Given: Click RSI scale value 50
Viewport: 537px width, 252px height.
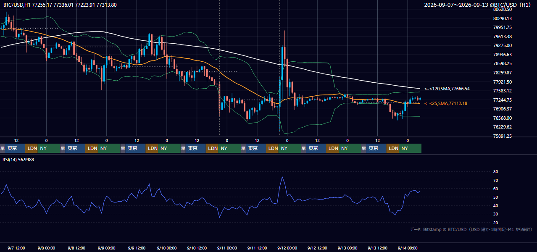Looking at the screenshot, I should click(495, 197).
